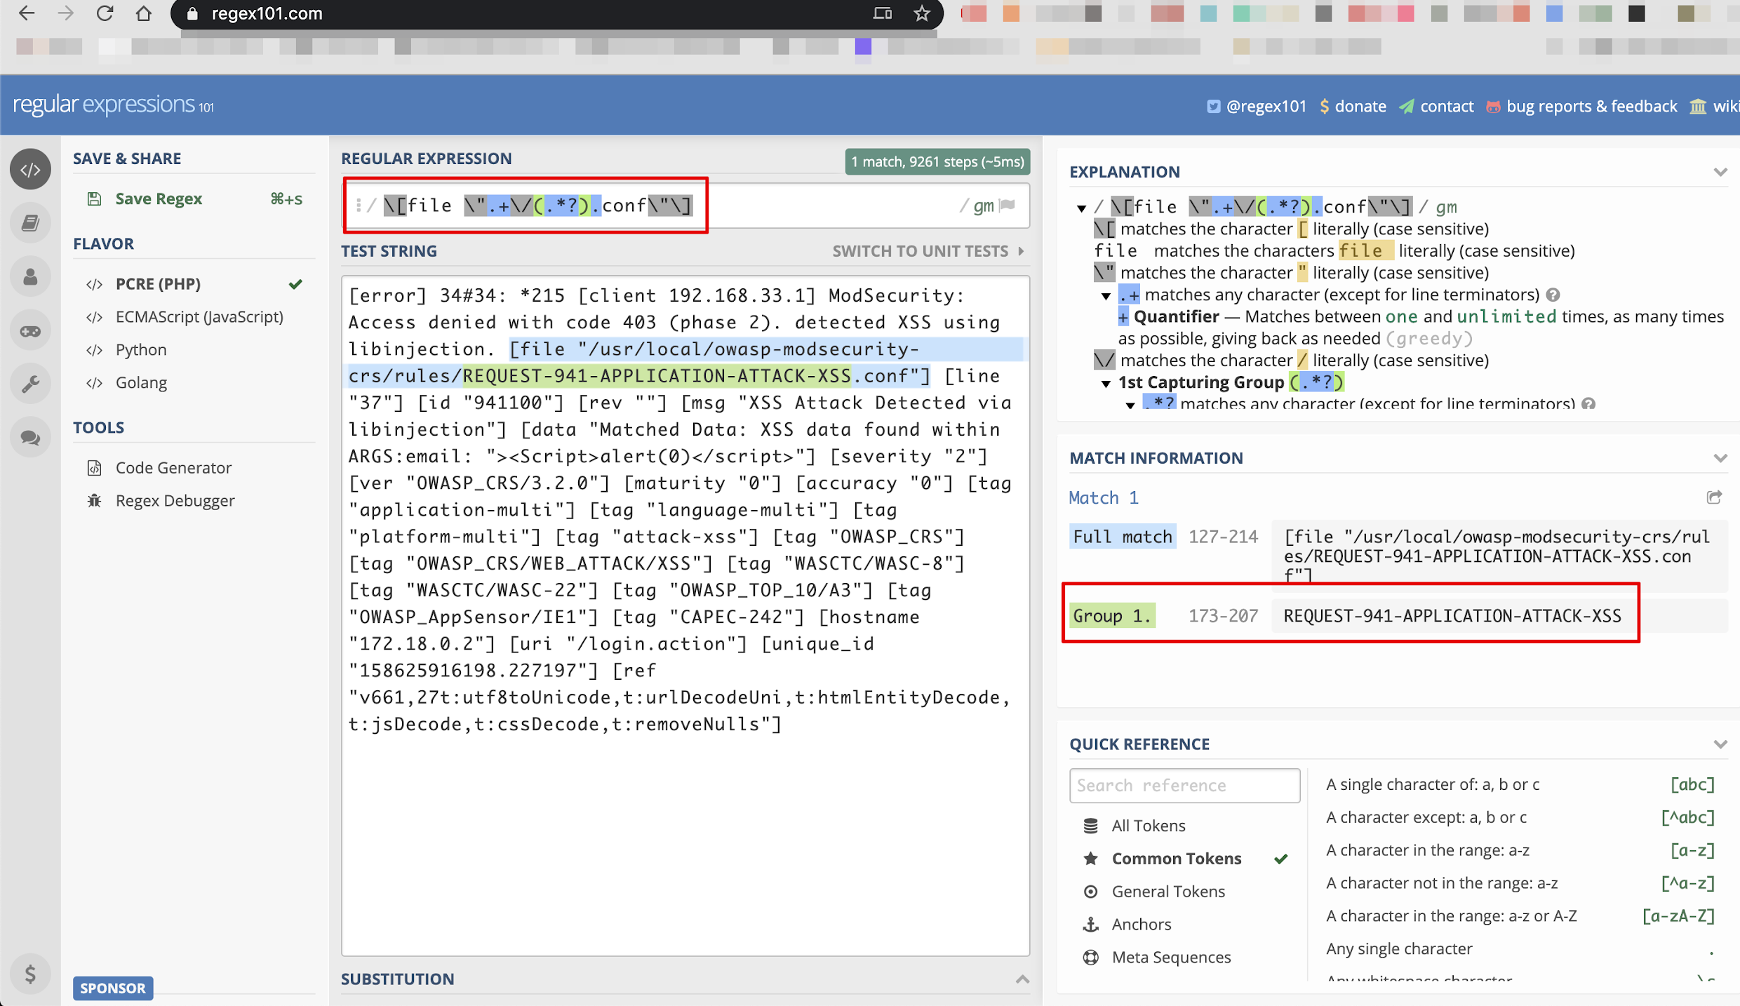This screenshot has height=1006, width=1740.
Task: Choose Anchors in quick reference
Action: pos(1141,925)
